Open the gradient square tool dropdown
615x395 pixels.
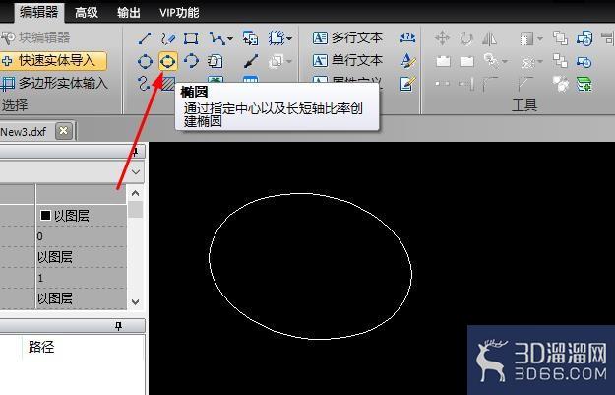[x=539, y=38]
